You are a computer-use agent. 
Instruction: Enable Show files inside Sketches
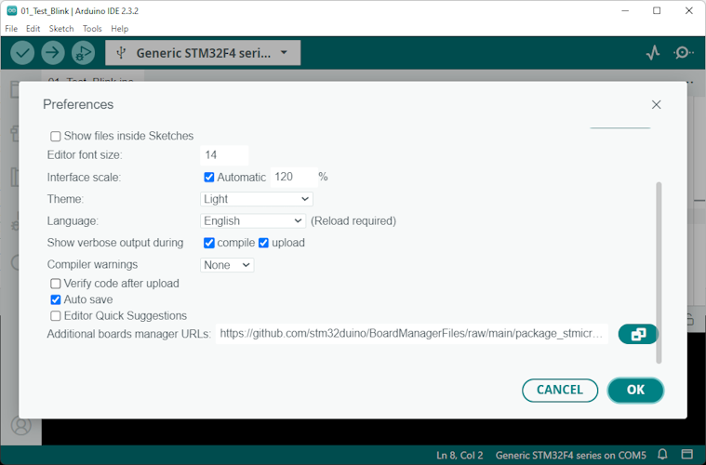coord(56,137)
